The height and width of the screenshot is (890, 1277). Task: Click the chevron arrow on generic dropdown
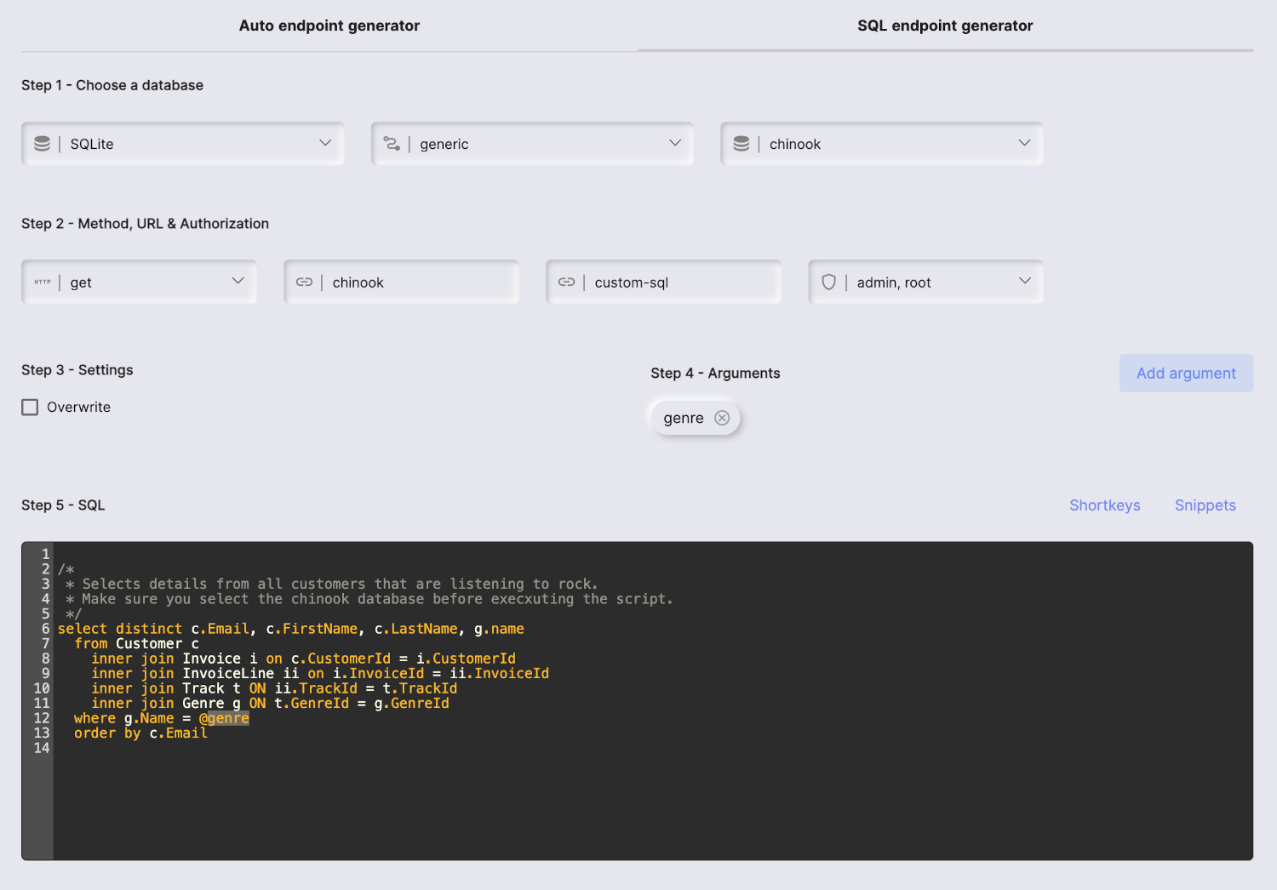675,143
